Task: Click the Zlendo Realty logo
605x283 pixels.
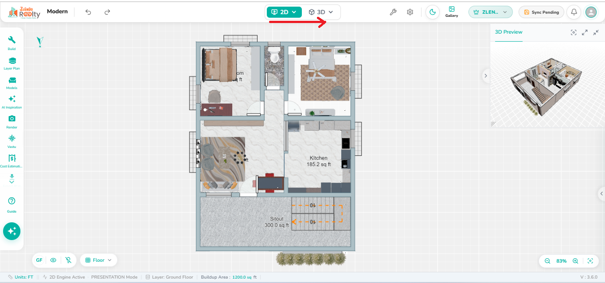Action: click(x=24, y=12)
